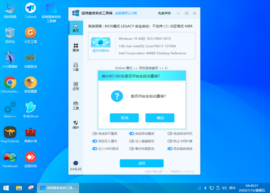The image size is (270, 193).
Task: Open the U盘 sidebar tab
Action: click(x=76, y=67)
